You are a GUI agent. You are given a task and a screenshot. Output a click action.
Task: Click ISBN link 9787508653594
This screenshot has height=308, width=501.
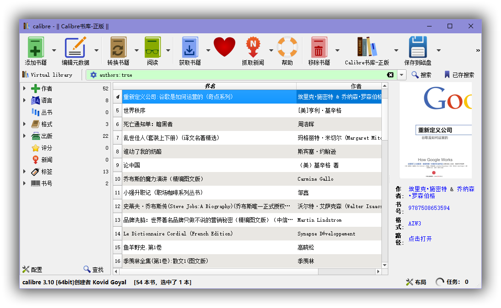[429, 208]
